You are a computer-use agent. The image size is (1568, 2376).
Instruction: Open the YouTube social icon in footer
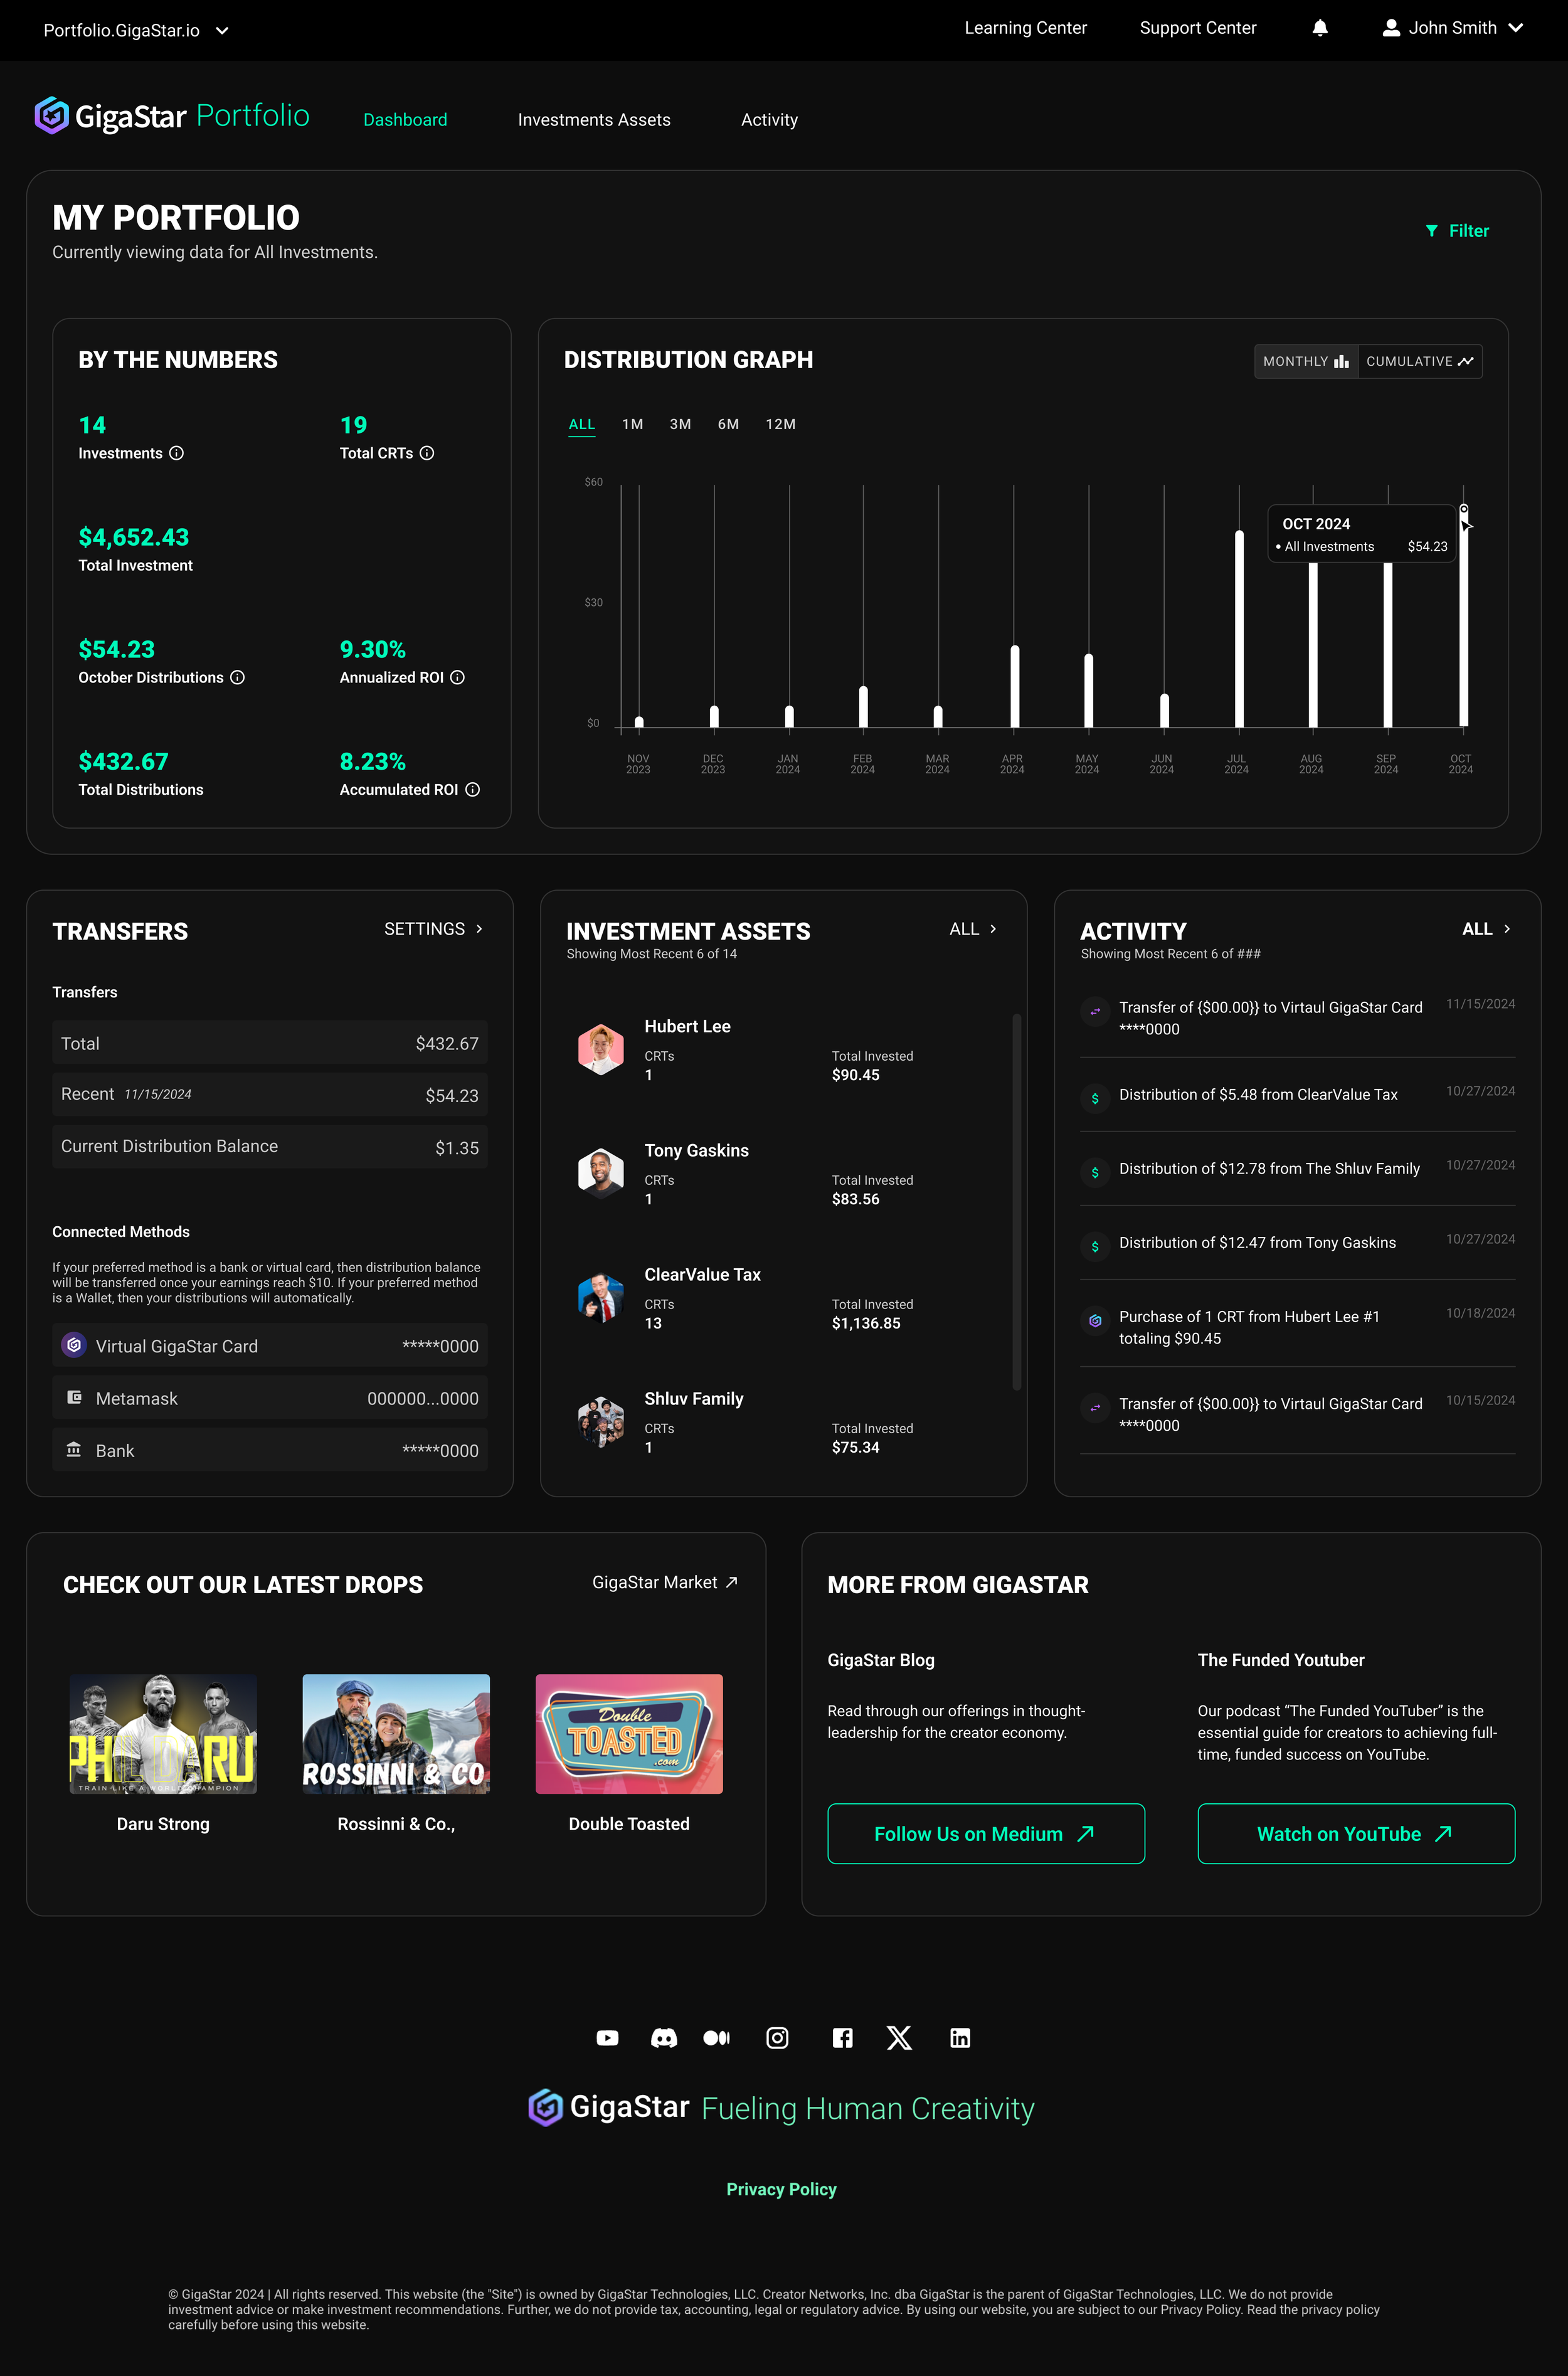607,2038
